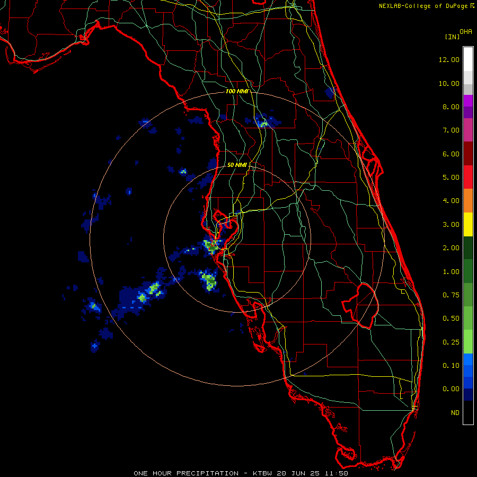Select the orange 4.00 legend swatch
The width and height of the screenshot is (477, 477).
click(468, 200)
